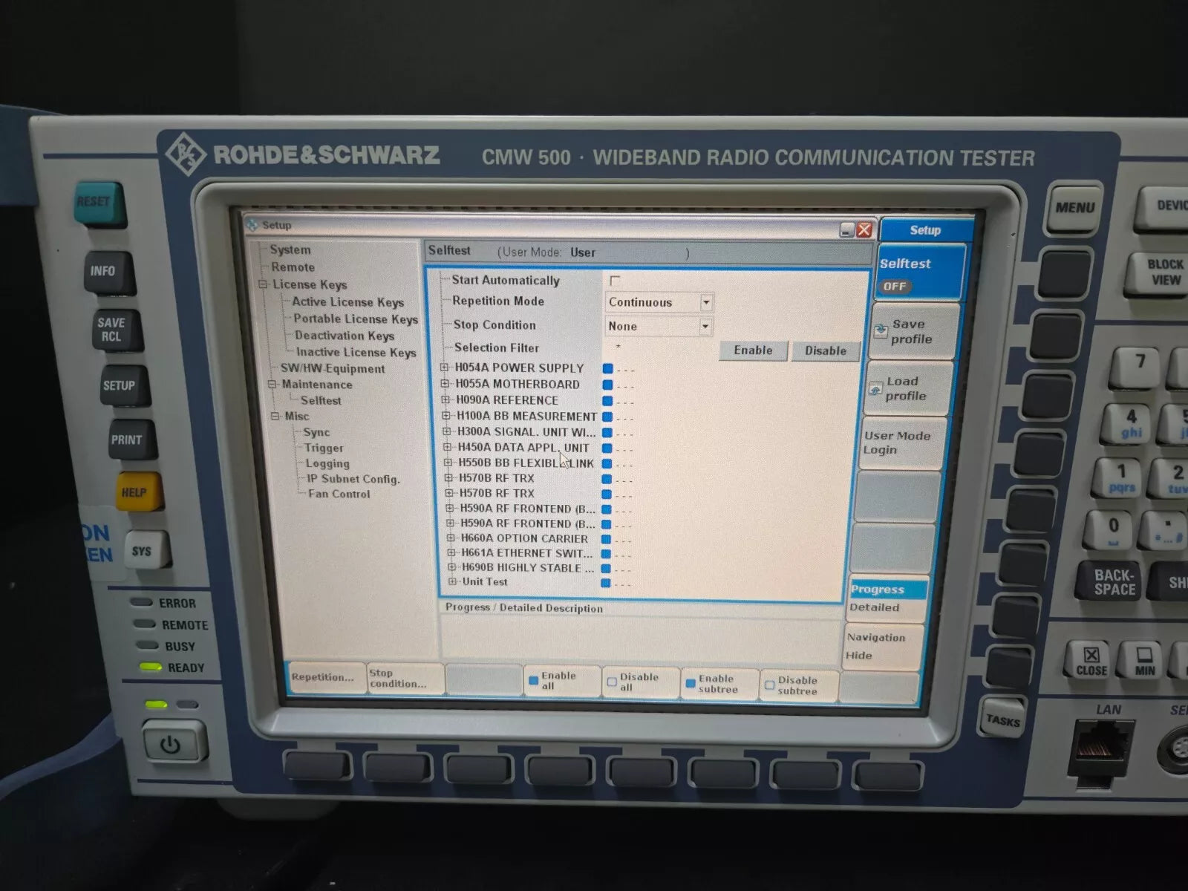
Task: Expand the Unit Test tree node
Action: [x=452, y=582]
